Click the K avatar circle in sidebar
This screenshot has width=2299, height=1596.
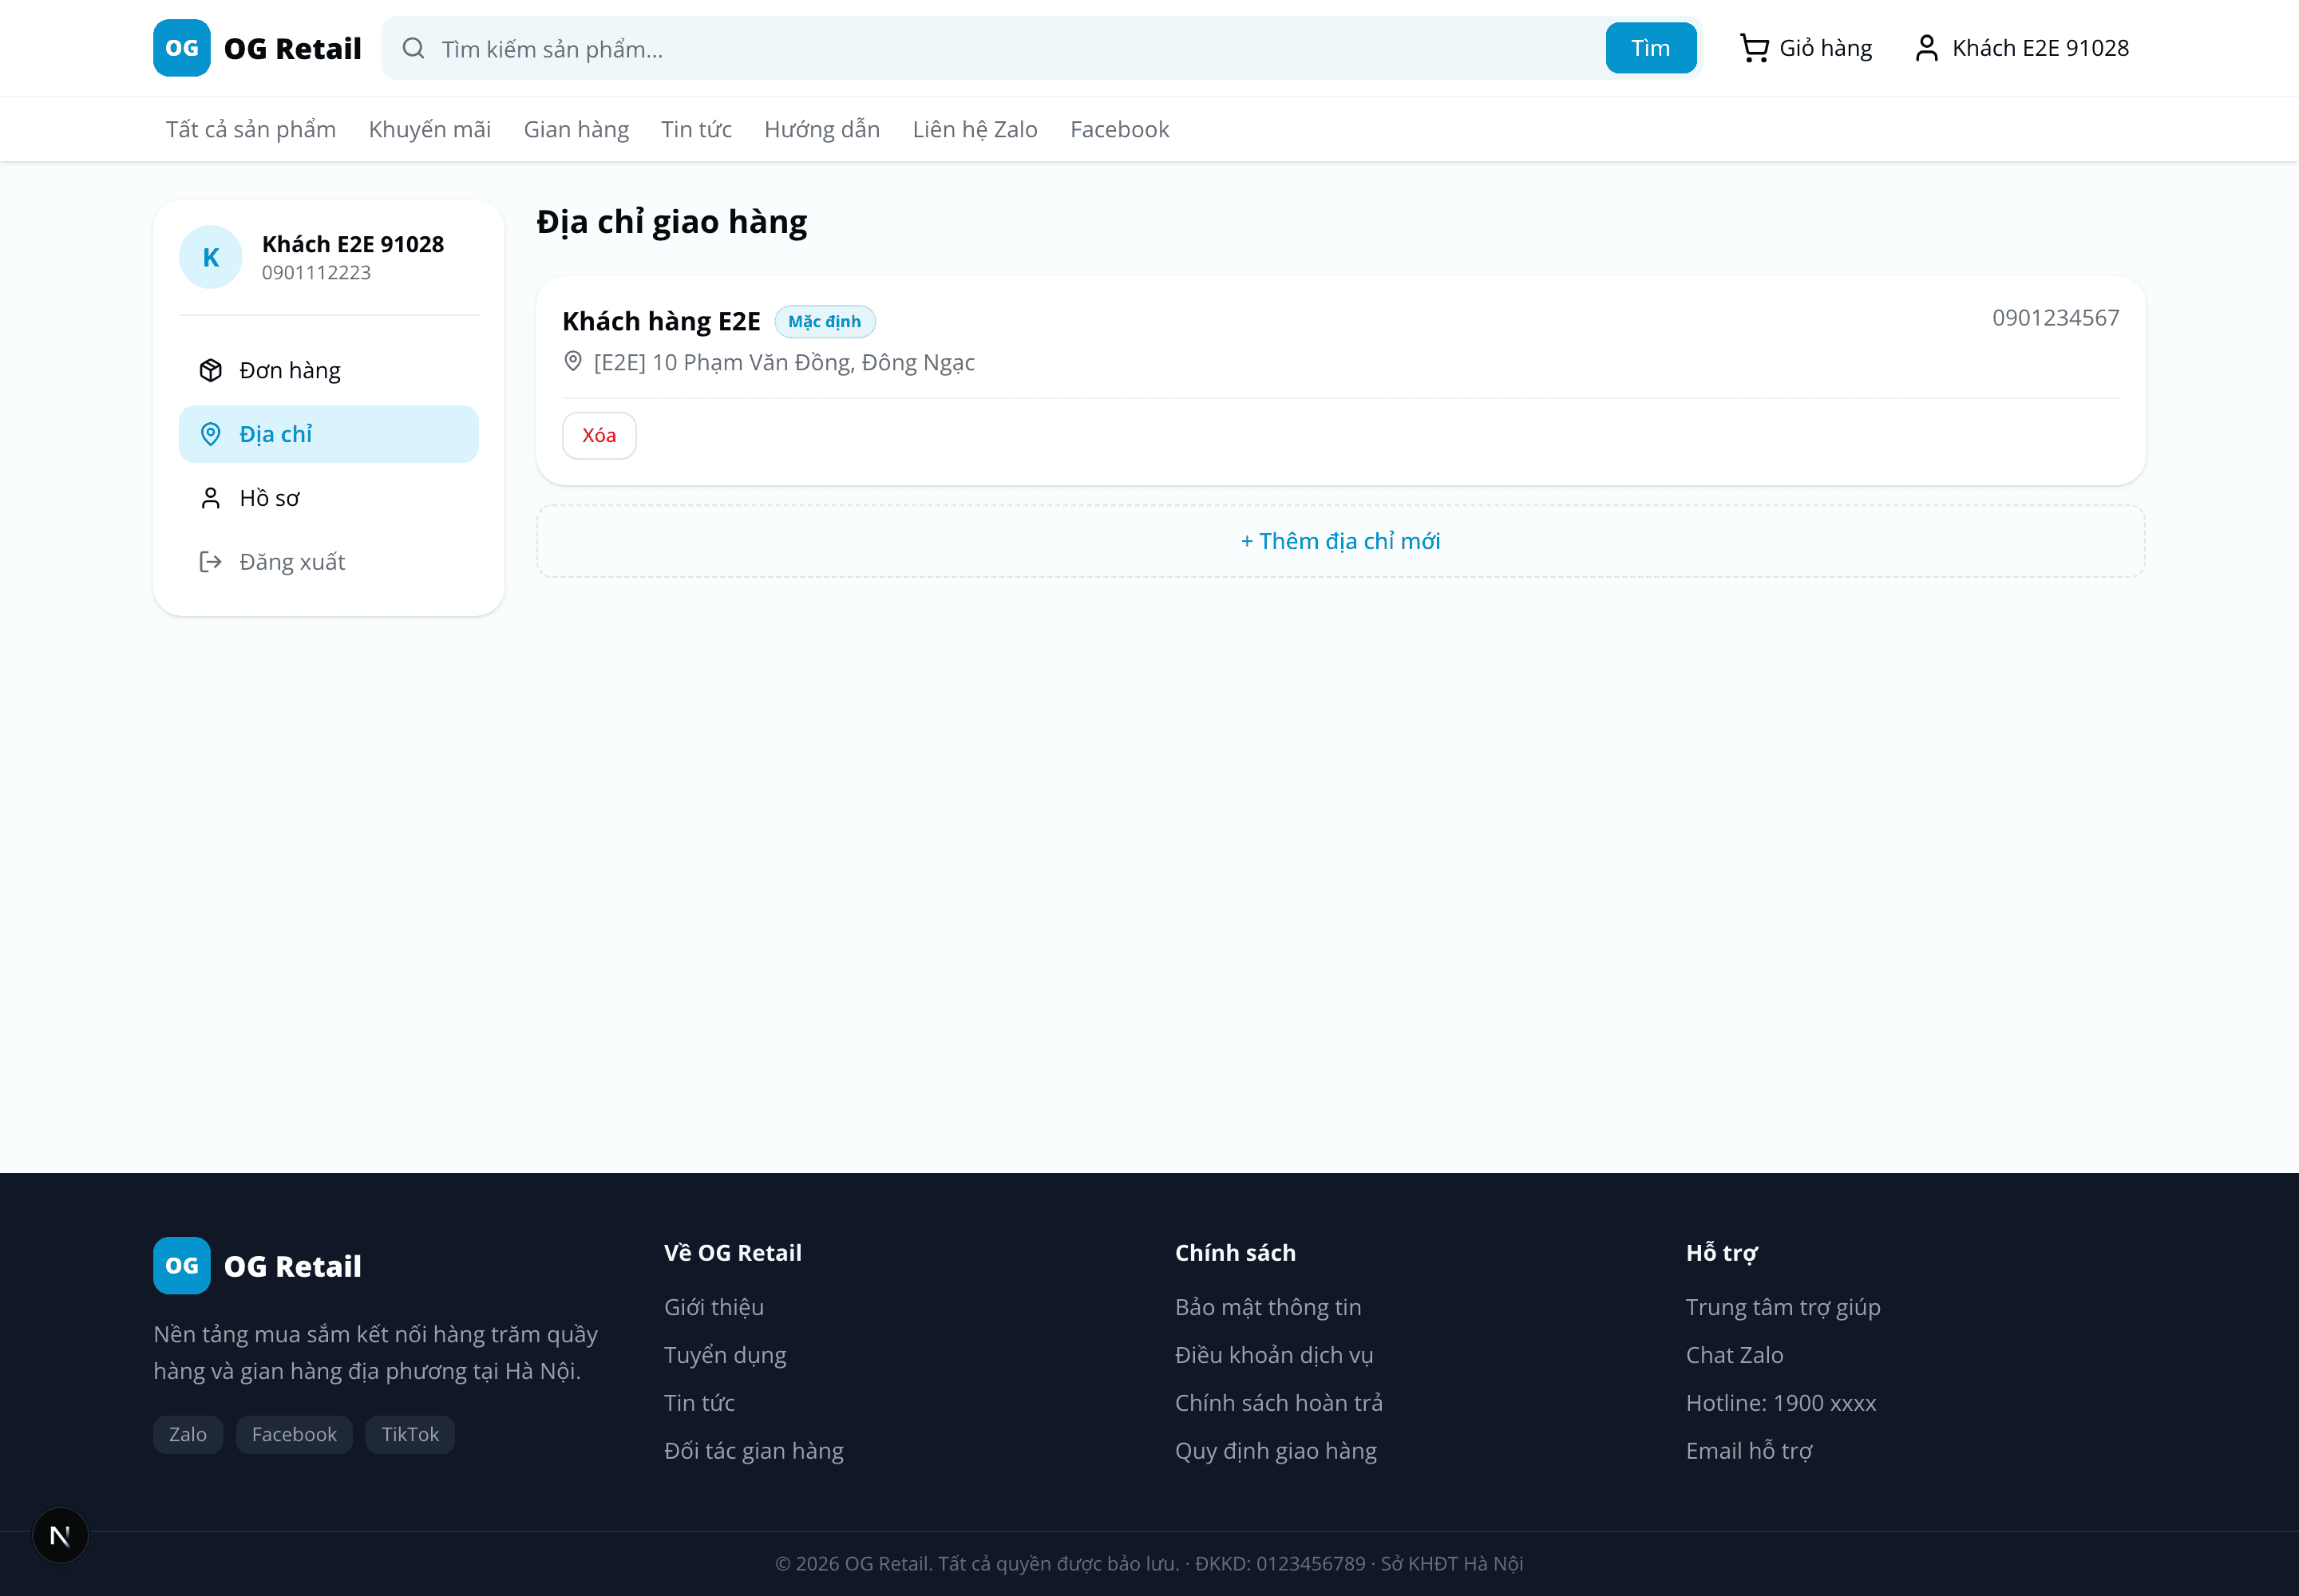[x=210, y=257]
